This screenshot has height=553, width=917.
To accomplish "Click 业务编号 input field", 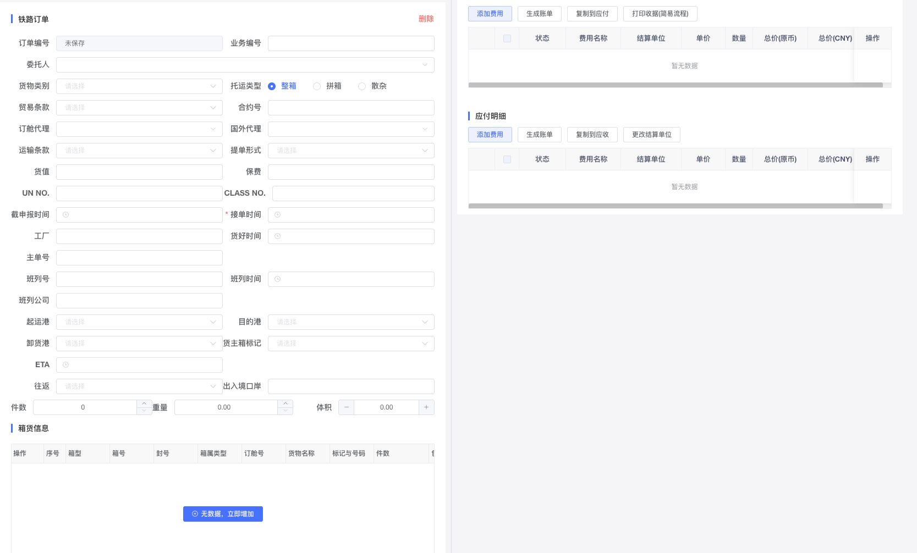I will pyautogui.click(x=351, y=43).
